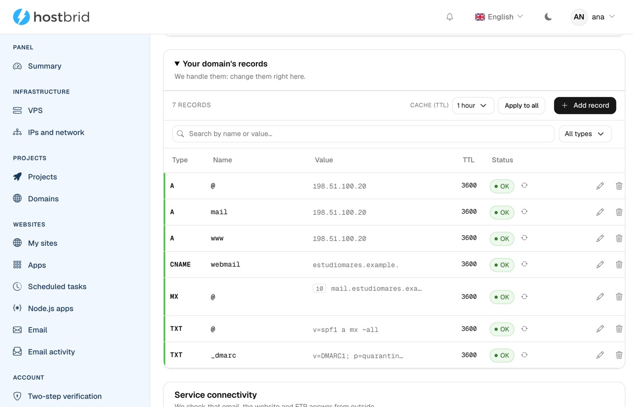Click the AN user avatar
Screen dimensions: 633x407
579,17
